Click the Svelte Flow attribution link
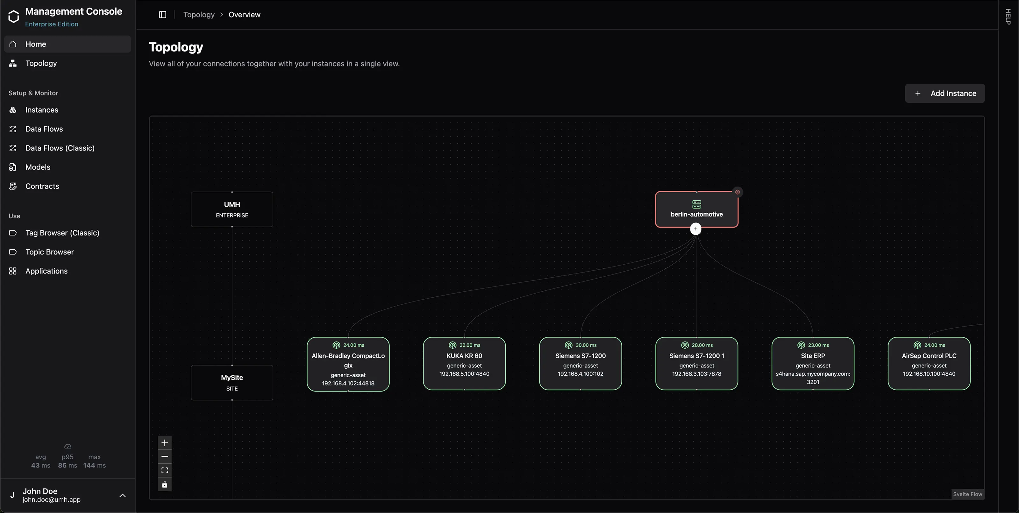The image size is (1019, 513). [967, 494]
